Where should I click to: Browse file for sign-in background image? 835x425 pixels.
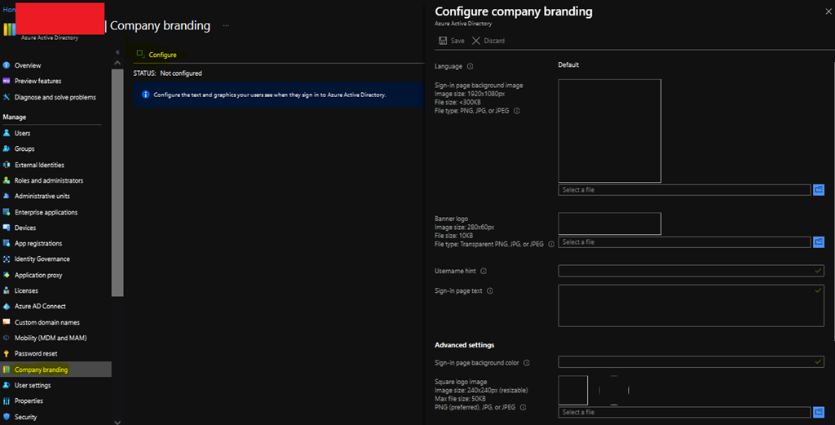pos(819,190)
